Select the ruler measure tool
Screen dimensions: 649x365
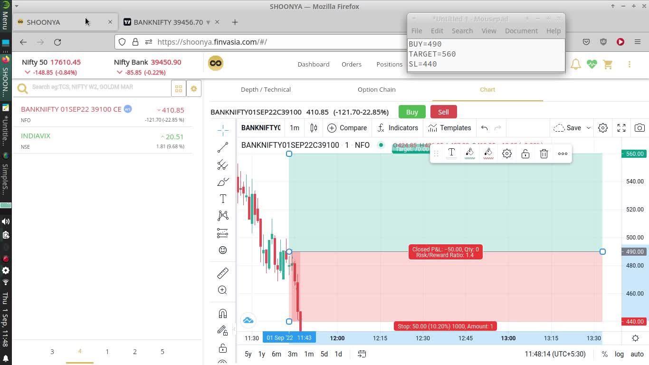223,273
